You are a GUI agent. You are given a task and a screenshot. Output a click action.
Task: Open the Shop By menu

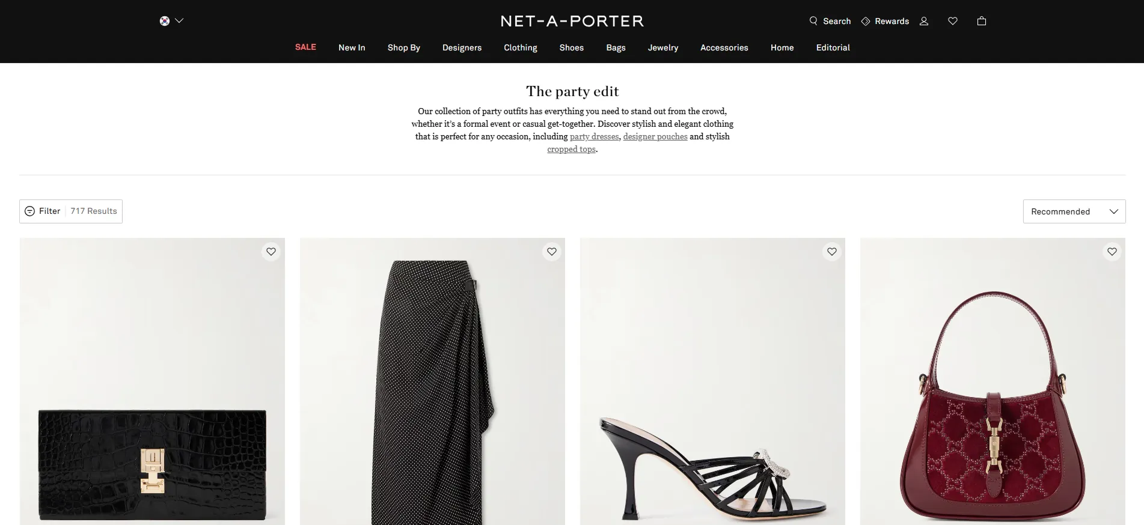(403, 47)
